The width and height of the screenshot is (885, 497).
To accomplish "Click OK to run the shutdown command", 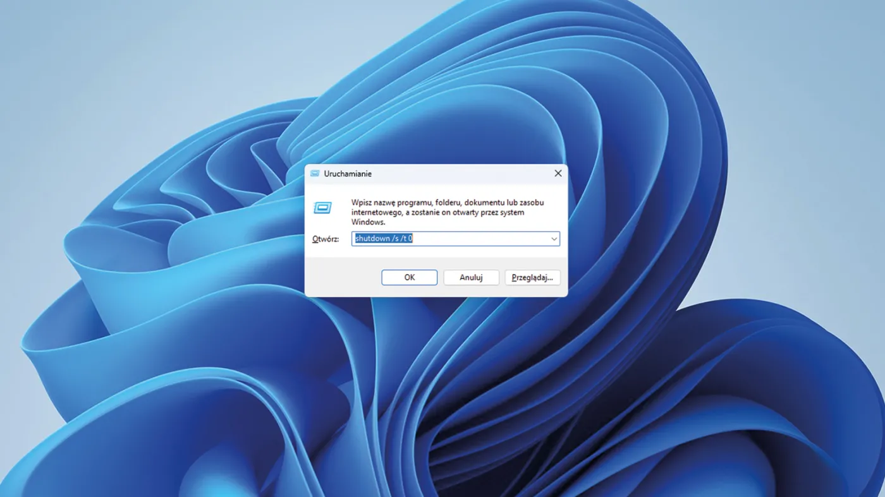I will (409, 277).
